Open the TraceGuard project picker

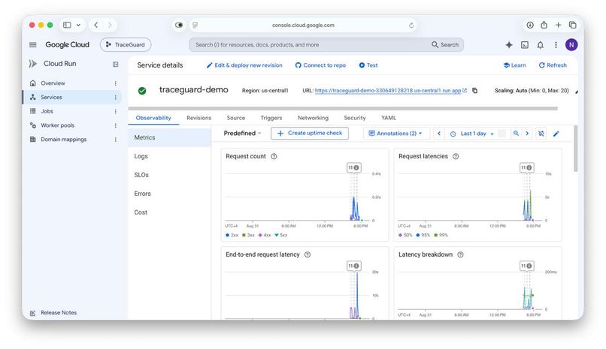[x=126, y=45]
